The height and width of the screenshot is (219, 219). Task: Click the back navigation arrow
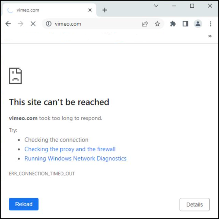coord(8,24)
